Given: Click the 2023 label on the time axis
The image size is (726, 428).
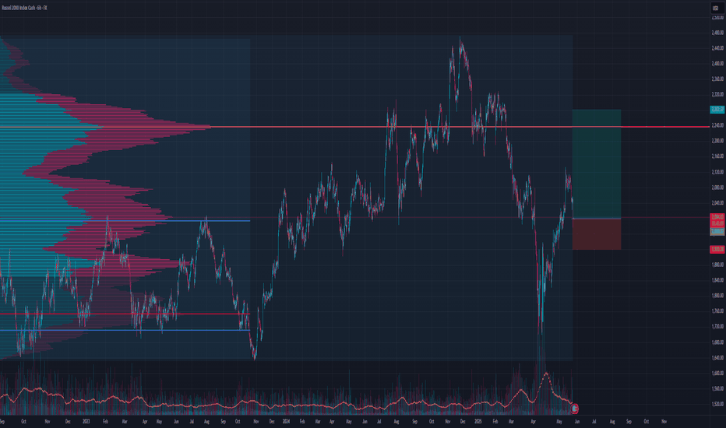Looking at the screenshot, I should click(86, 422).
